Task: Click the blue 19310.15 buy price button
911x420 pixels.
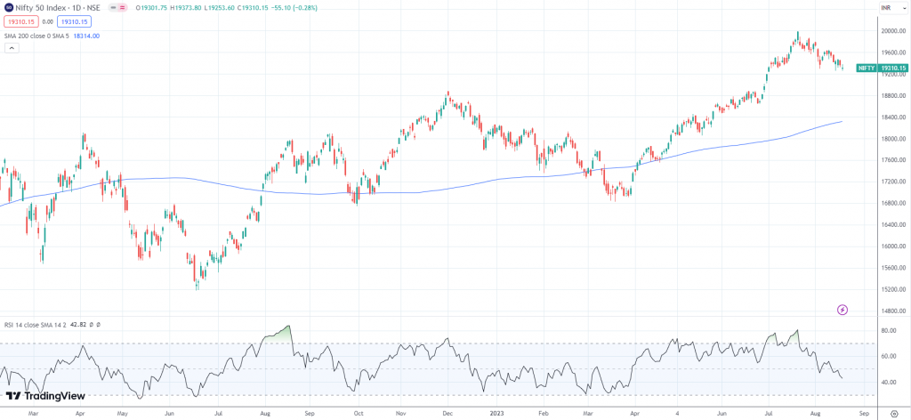Action: pos(74,21)
